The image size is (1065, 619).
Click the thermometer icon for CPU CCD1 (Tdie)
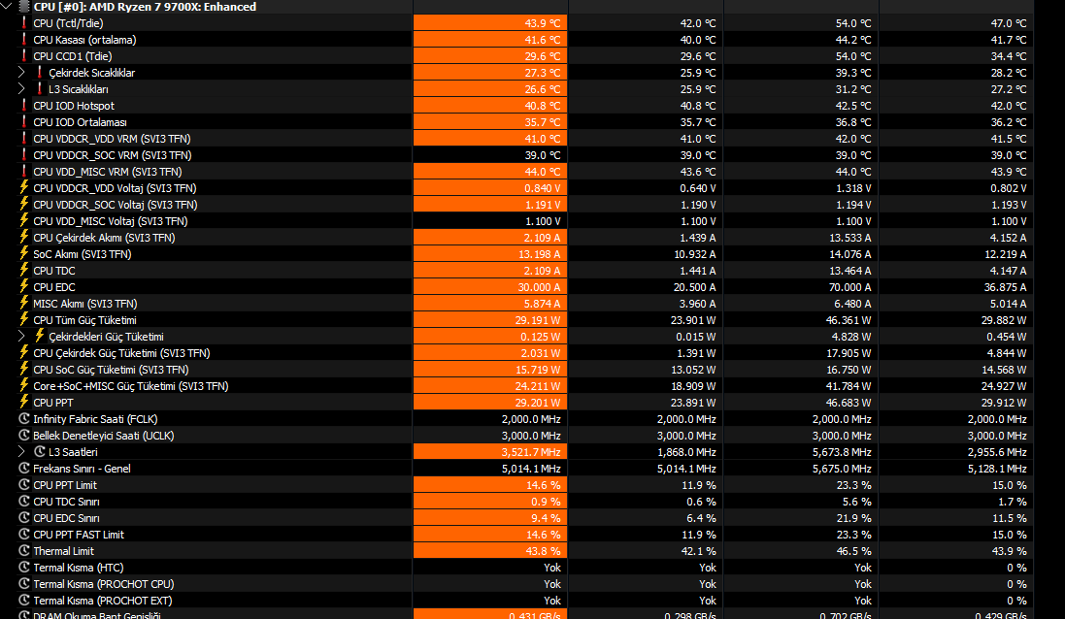(24, 55)
